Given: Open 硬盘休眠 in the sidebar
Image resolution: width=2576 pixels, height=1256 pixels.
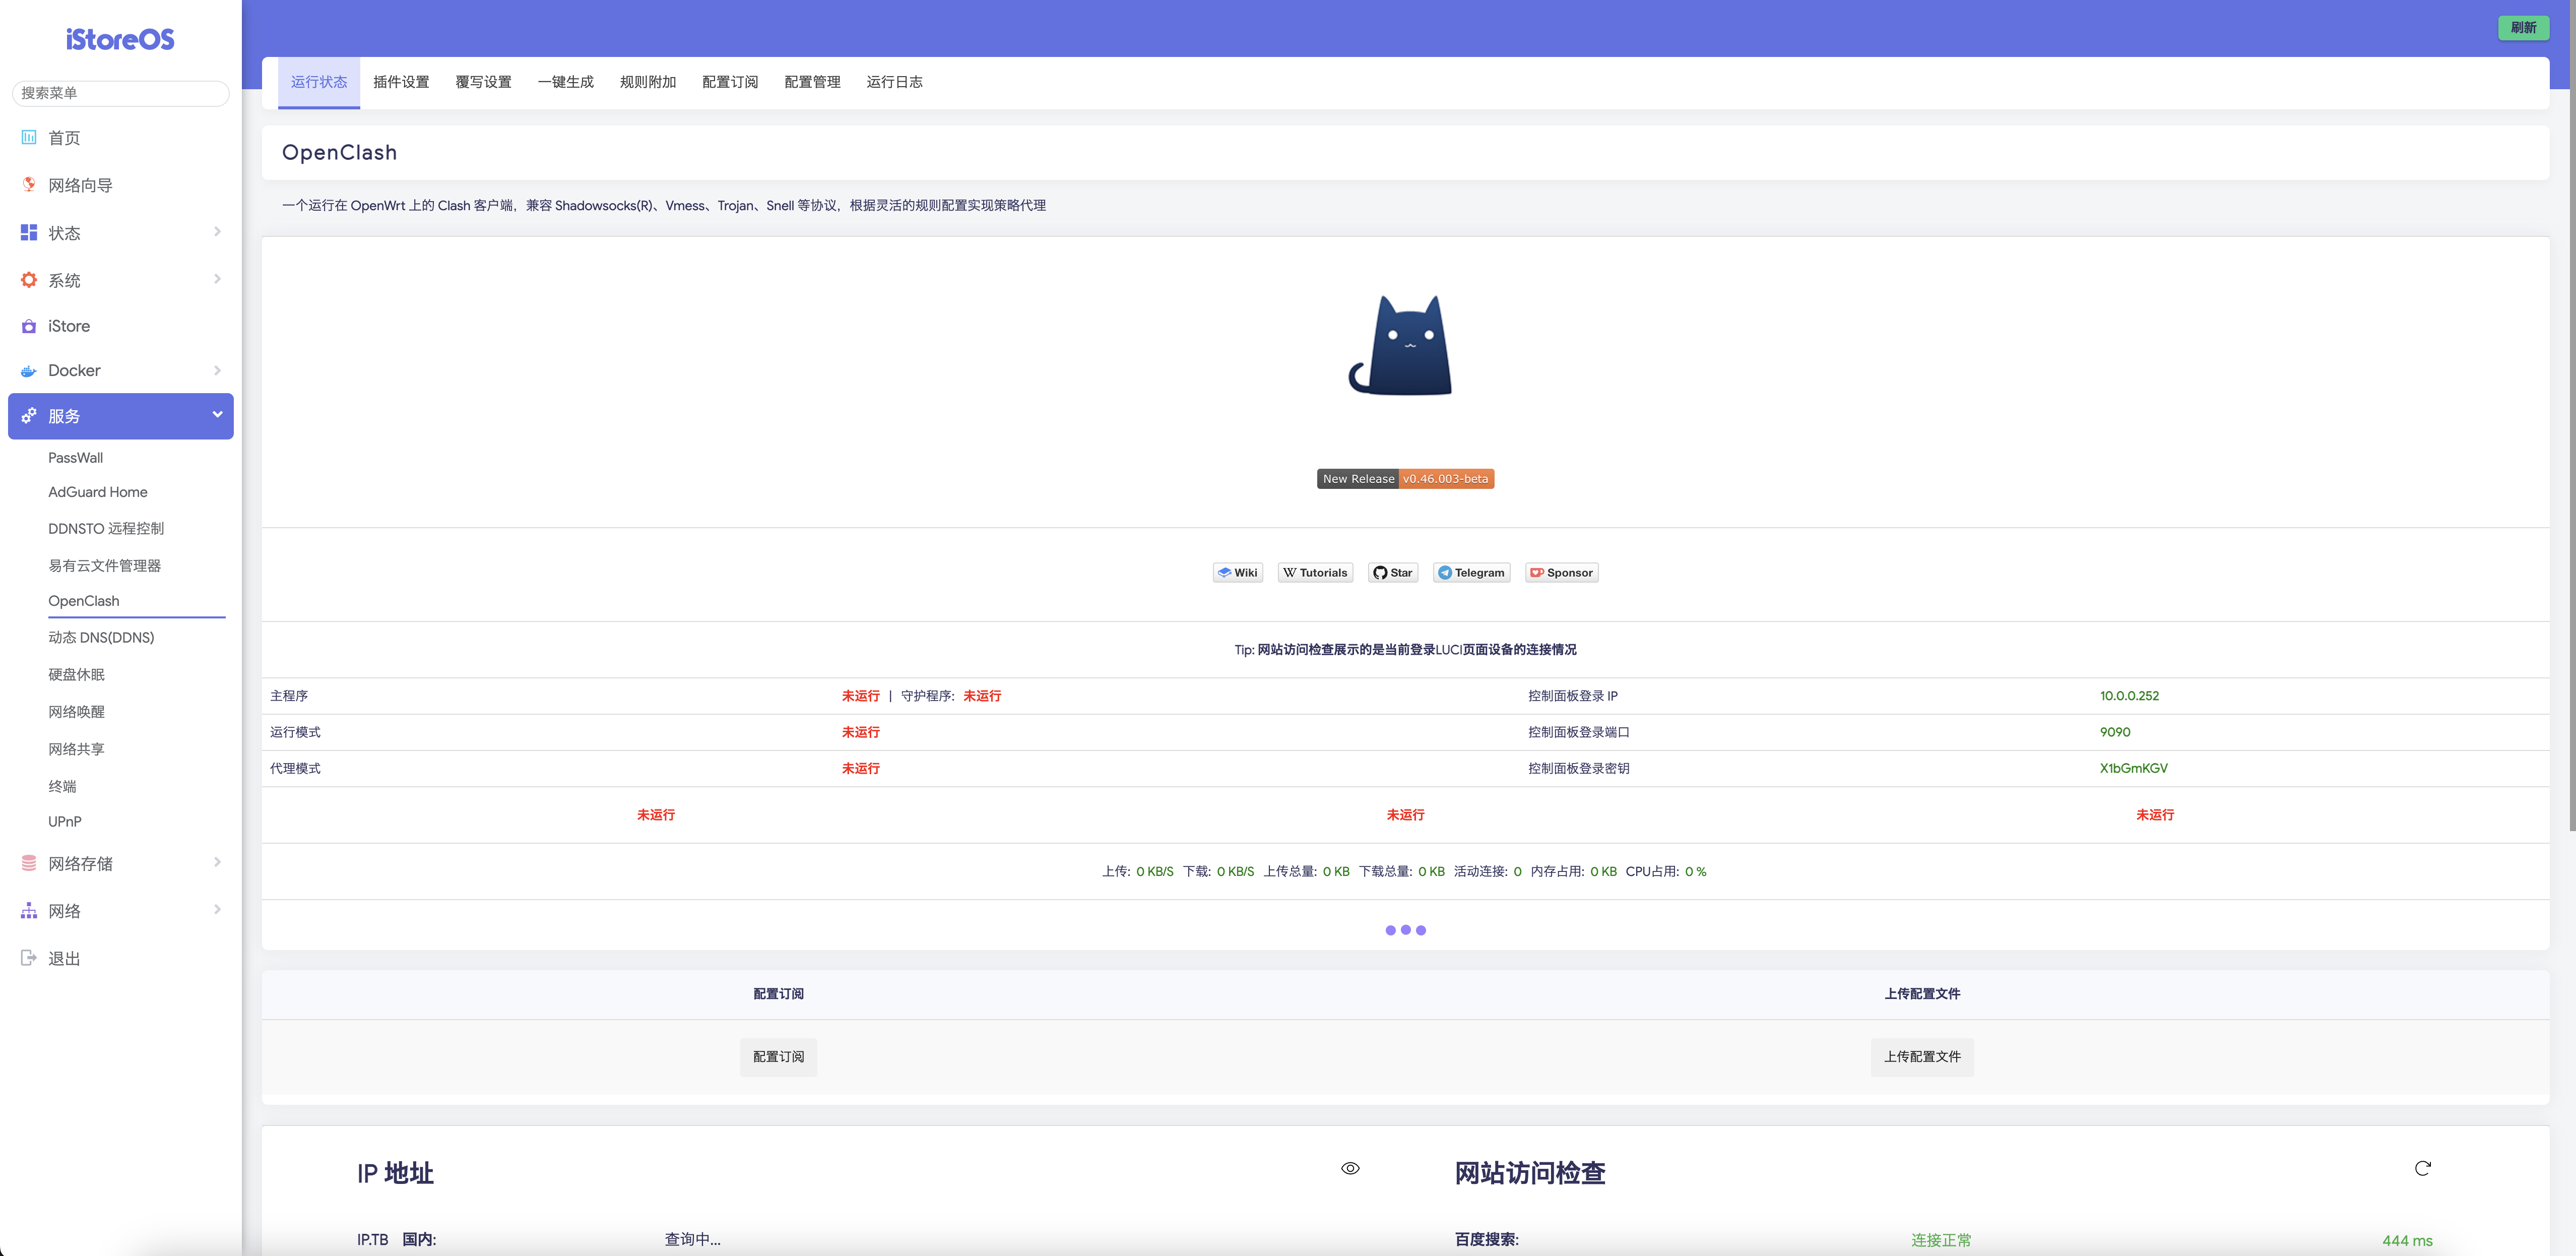Looking at the screenshot, I should click(76, 674).
